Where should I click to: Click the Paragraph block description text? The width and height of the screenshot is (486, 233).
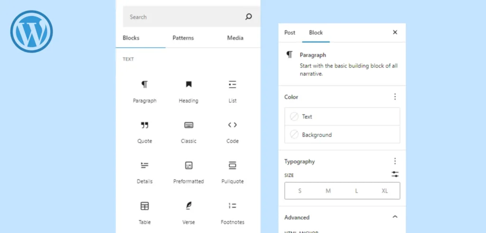(348, 70)
